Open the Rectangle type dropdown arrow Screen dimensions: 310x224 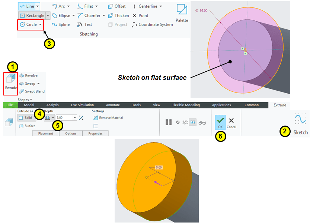(x=47, y=16)
